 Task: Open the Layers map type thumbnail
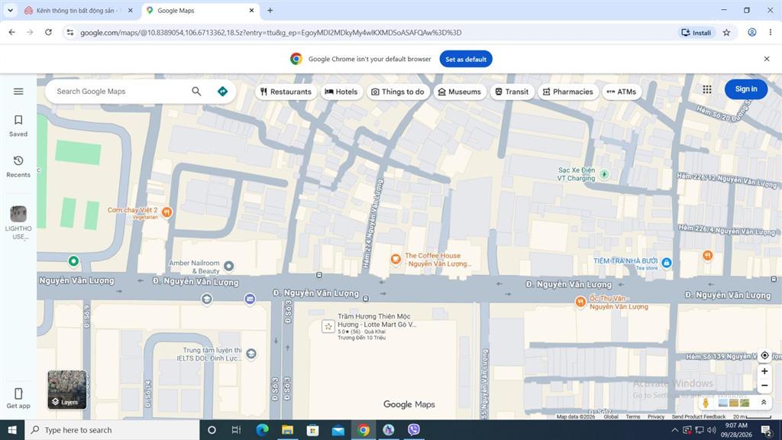67,390
